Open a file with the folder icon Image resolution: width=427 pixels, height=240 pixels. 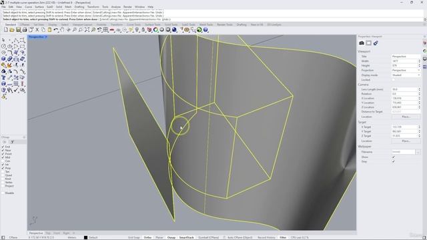(x=12, y=29)
